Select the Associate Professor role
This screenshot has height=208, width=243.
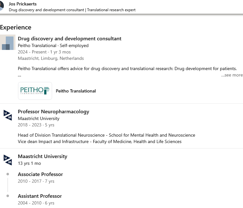[x=40, y=174]
